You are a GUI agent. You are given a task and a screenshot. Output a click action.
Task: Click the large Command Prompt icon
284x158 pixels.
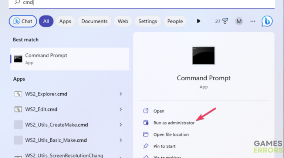coord(203,56)
